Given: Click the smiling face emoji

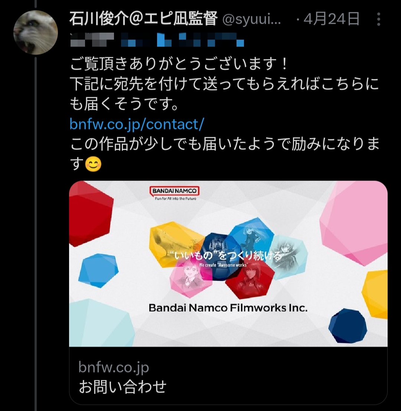Looking at the screenshot, I should point(93,164).
